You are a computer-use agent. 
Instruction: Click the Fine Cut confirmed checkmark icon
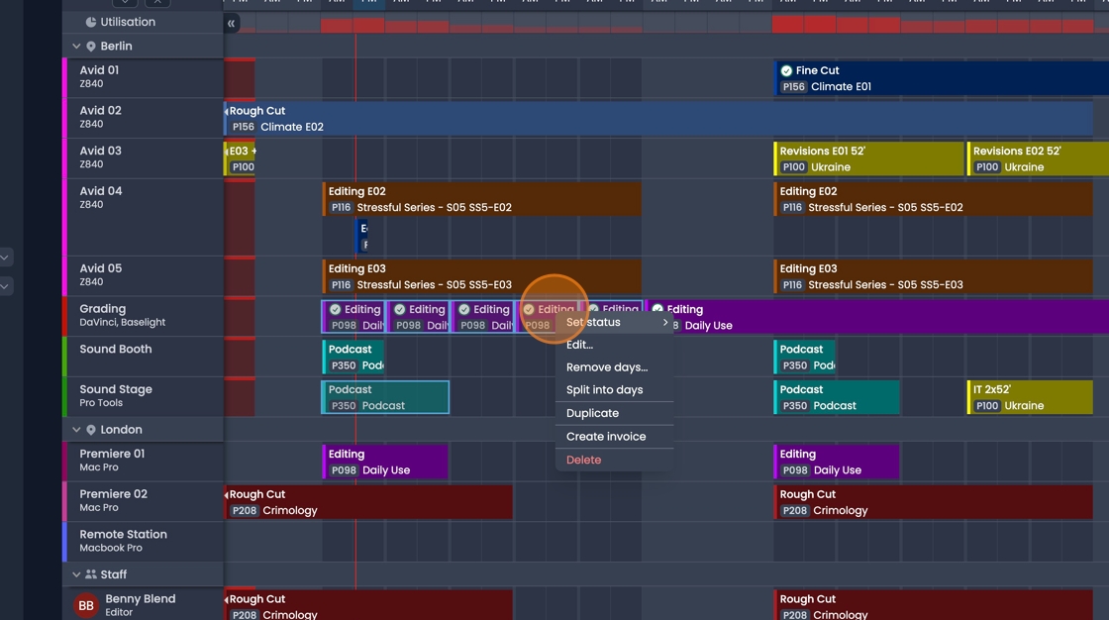[786, 70]
